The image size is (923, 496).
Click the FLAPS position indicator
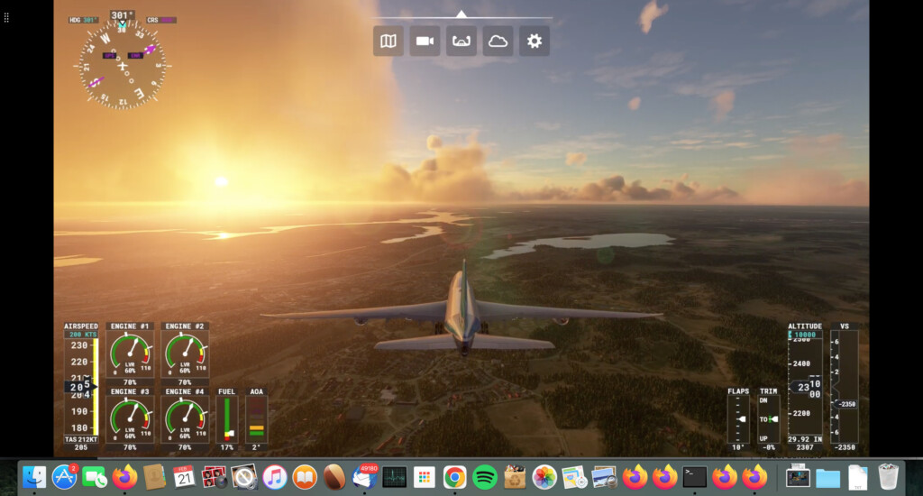(x=738, y=419)
